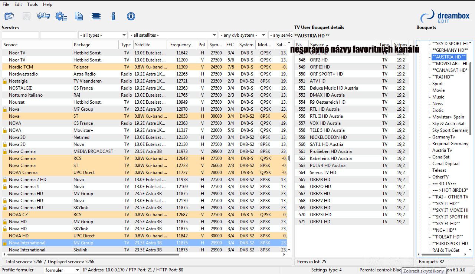Click the services list vertical scrollbar thumb
This screenshot has width=475, height=274.
click(289, 158)
